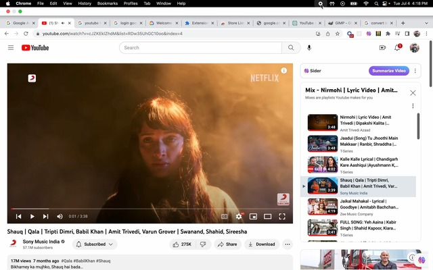Open the Bookmarks menu
This screenshot has width=433, height=270.
pos(108,3)
